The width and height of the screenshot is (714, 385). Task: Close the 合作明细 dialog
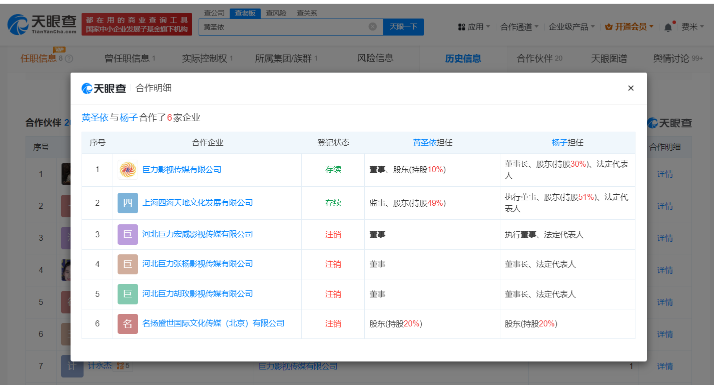click(631, 88)
